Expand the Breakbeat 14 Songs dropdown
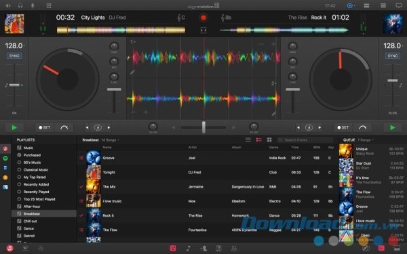Screen dimensions: 407x254 tap(101, 140)
